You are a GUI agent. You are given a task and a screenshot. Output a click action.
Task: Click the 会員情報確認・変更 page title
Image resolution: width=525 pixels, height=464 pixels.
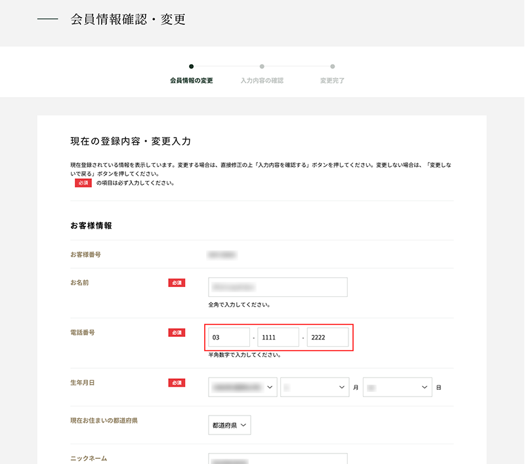pyautogui.click(x=128, y=20)
